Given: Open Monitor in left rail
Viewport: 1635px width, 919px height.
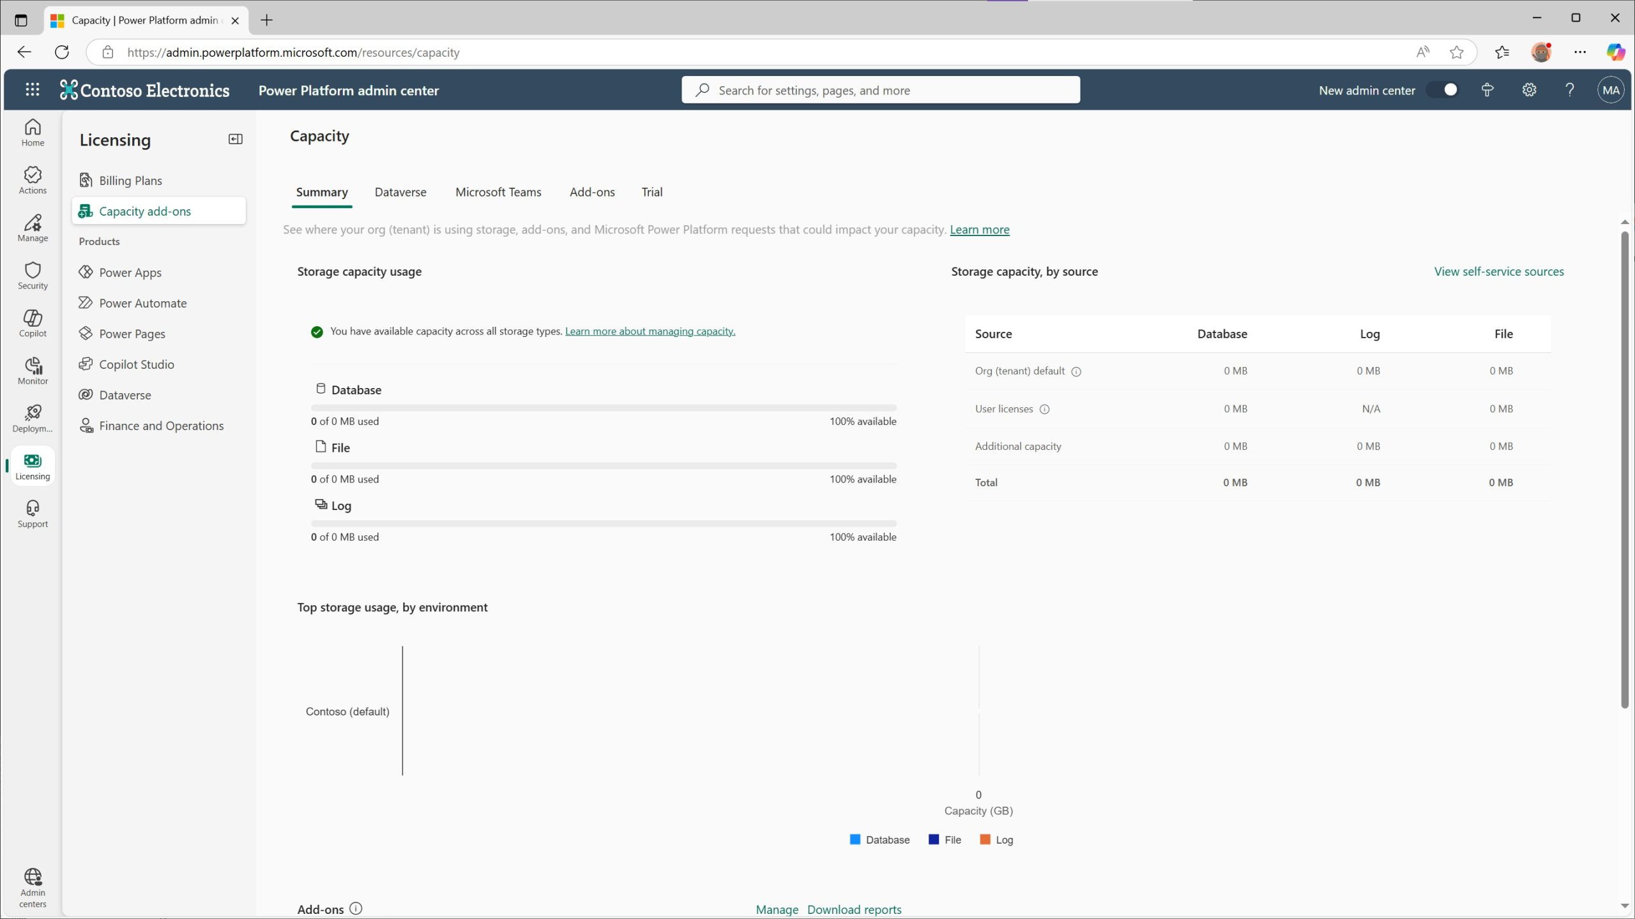Looking at the screenshot, I should (33, 371).
